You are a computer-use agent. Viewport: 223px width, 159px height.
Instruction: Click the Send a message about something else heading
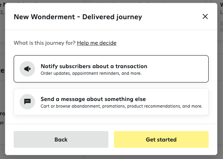click(93, 99)
